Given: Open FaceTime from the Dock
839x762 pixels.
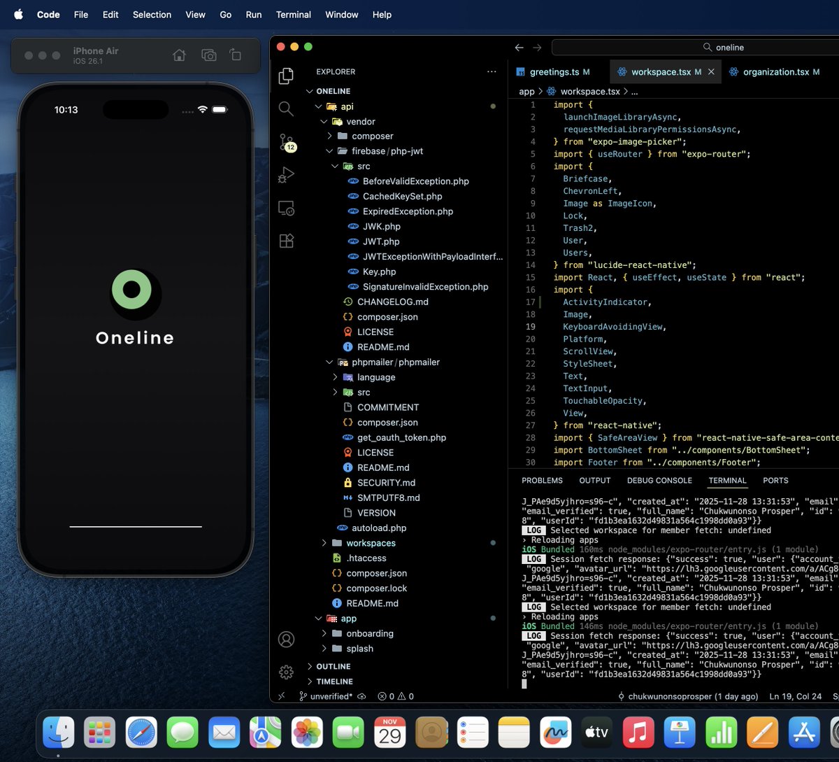Looking at the screenshot, I should click(348, 733).
